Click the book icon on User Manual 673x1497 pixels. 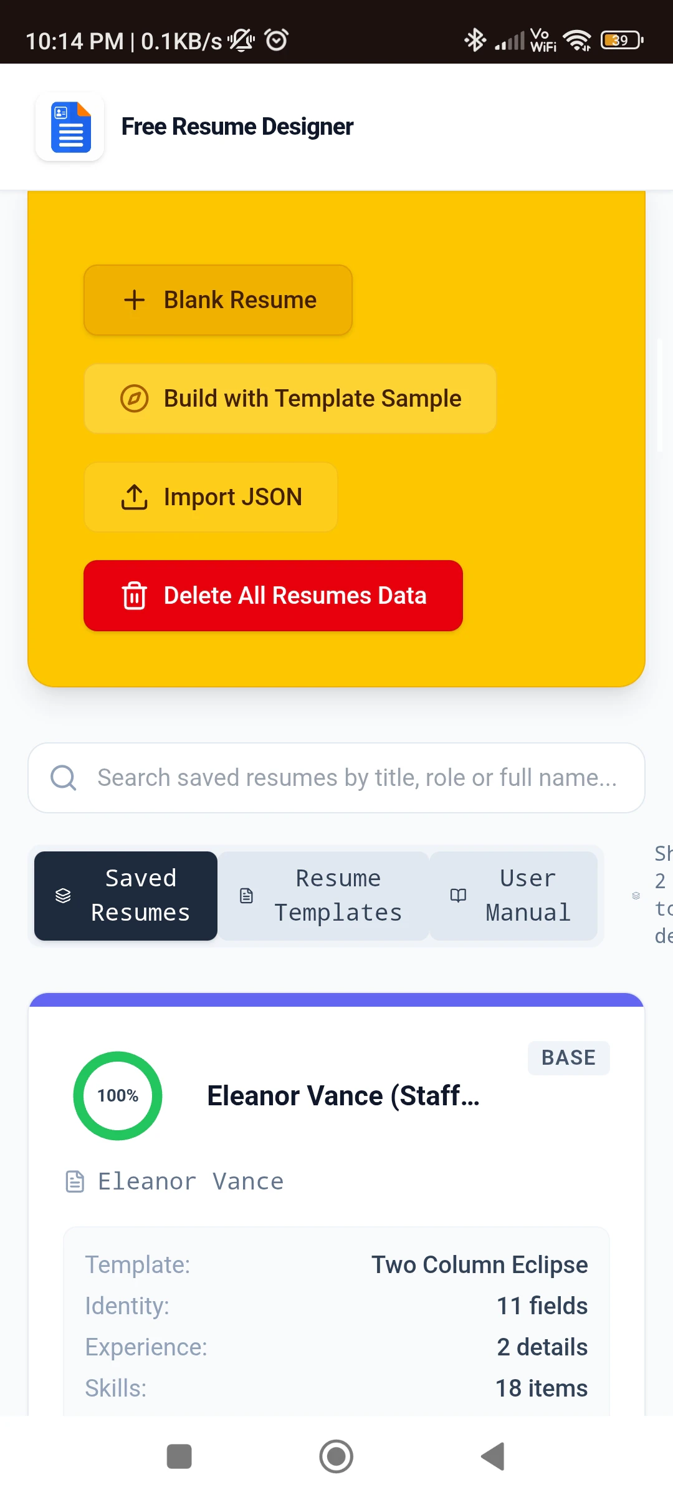point(458,896)
